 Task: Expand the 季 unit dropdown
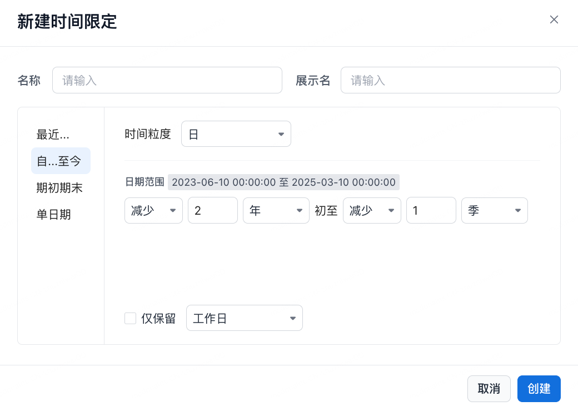click(x=494, y=210)
